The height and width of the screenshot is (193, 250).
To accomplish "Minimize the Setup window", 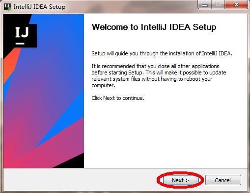I will 205,5.
